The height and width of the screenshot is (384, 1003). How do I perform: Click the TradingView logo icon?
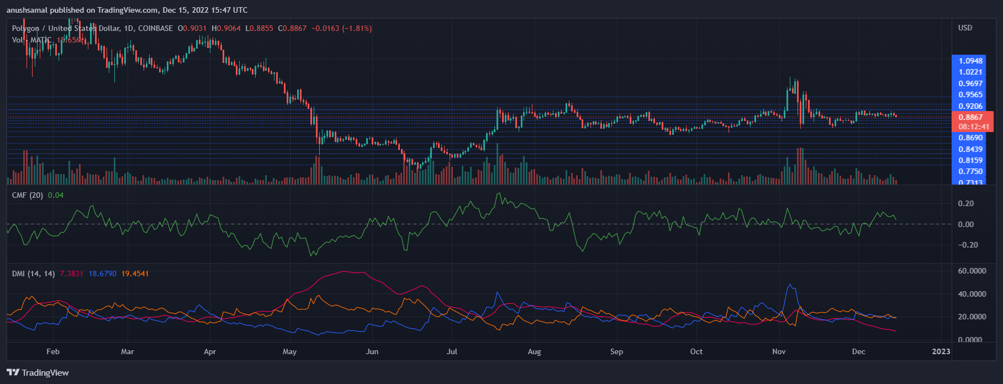coord(13,372)
